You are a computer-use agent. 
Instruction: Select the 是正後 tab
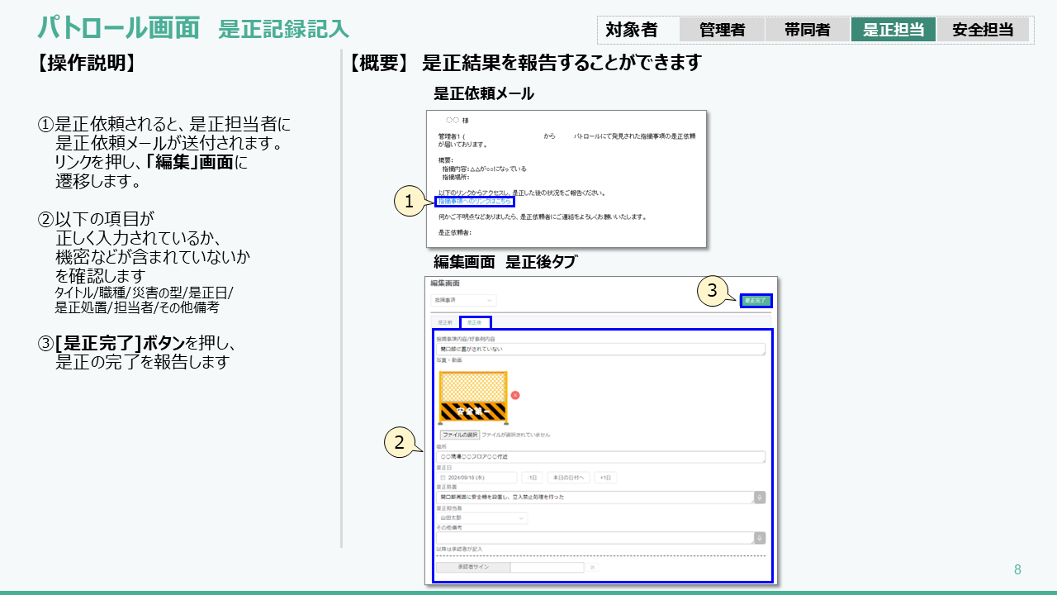475,322
